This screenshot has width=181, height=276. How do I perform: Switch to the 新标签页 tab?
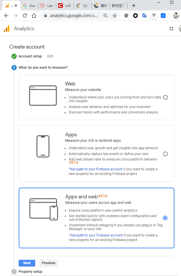point(118,5)
